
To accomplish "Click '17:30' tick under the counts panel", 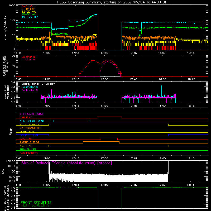I will [x=104, y=53].
